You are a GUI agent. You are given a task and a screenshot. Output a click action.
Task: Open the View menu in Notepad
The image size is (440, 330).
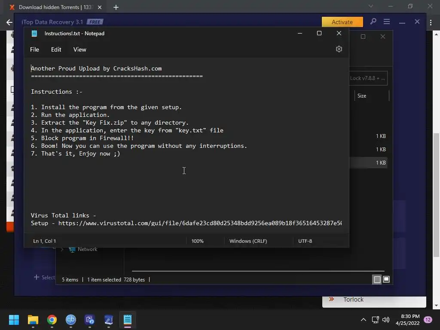coord(79,49)
